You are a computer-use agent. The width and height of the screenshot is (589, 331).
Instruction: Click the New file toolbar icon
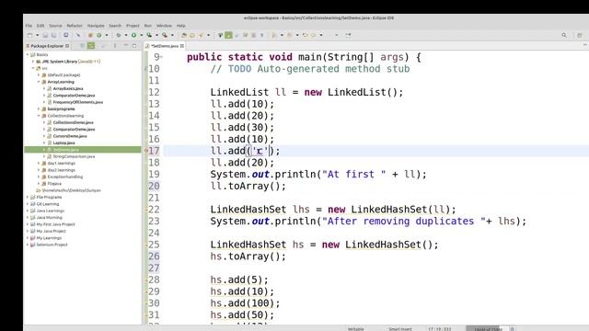(30, 35)
